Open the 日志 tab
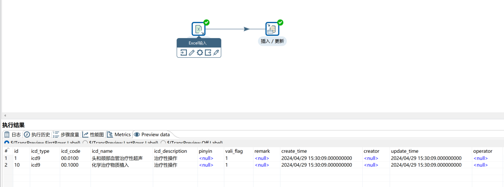The image size is (504, 187). (13, 135)
